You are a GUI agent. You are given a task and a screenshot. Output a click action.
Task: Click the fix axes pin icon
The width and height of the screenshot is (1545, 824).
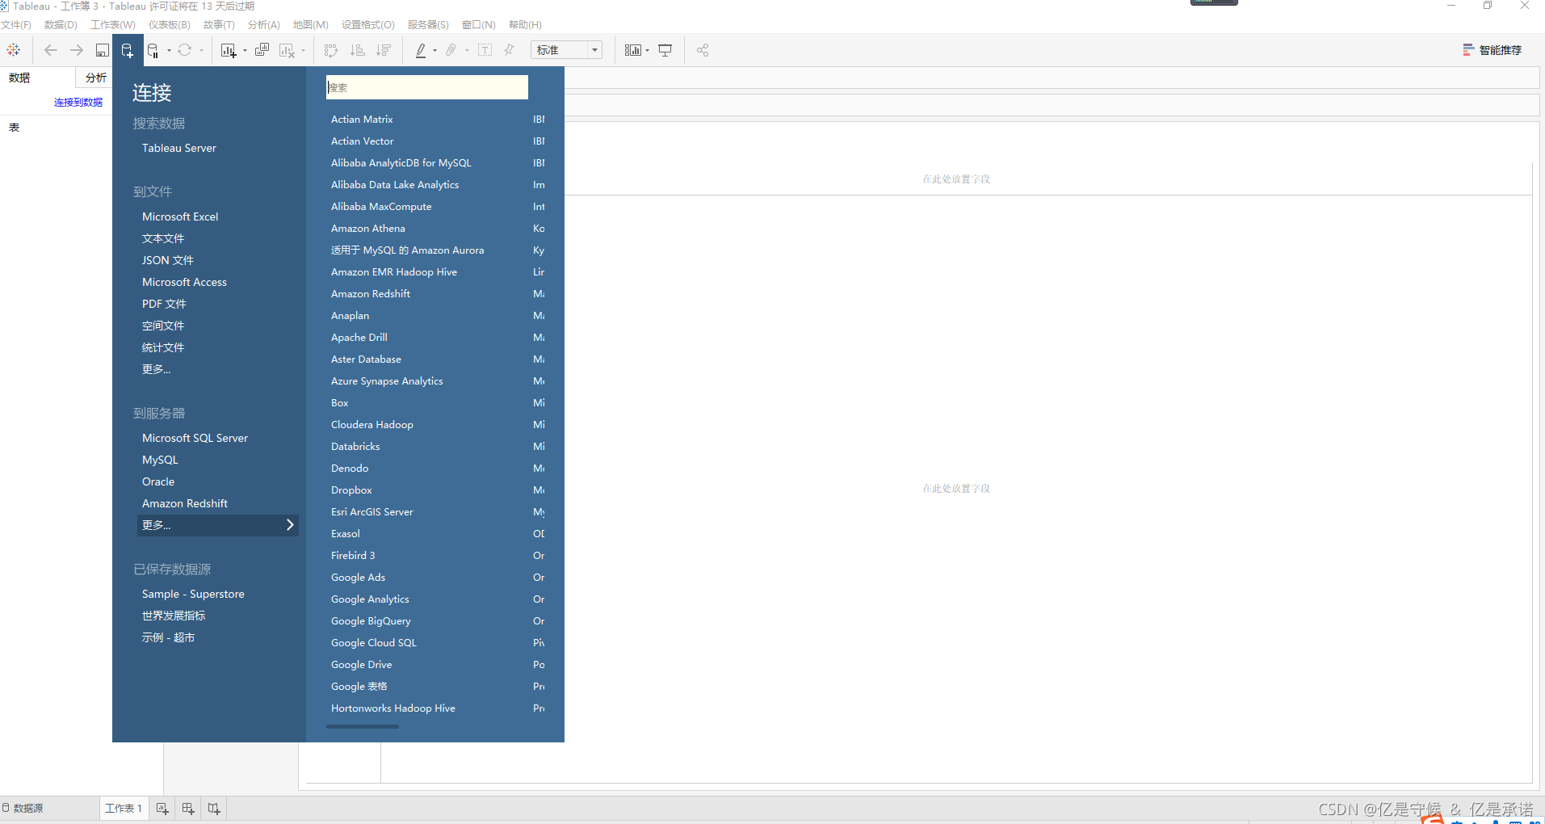point(509,50)
